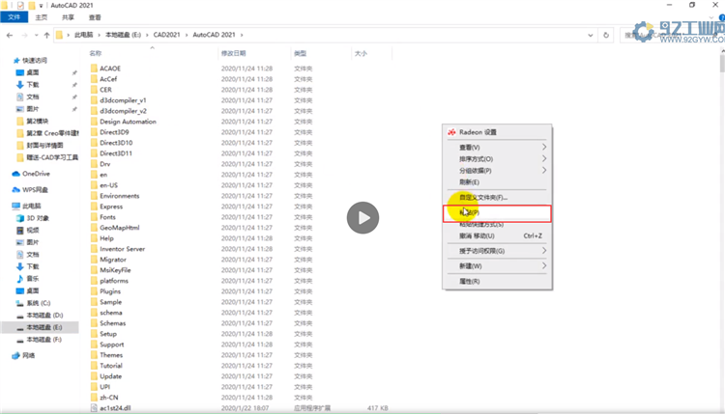Click the folder icon next to Support

(x=94, y=345)
